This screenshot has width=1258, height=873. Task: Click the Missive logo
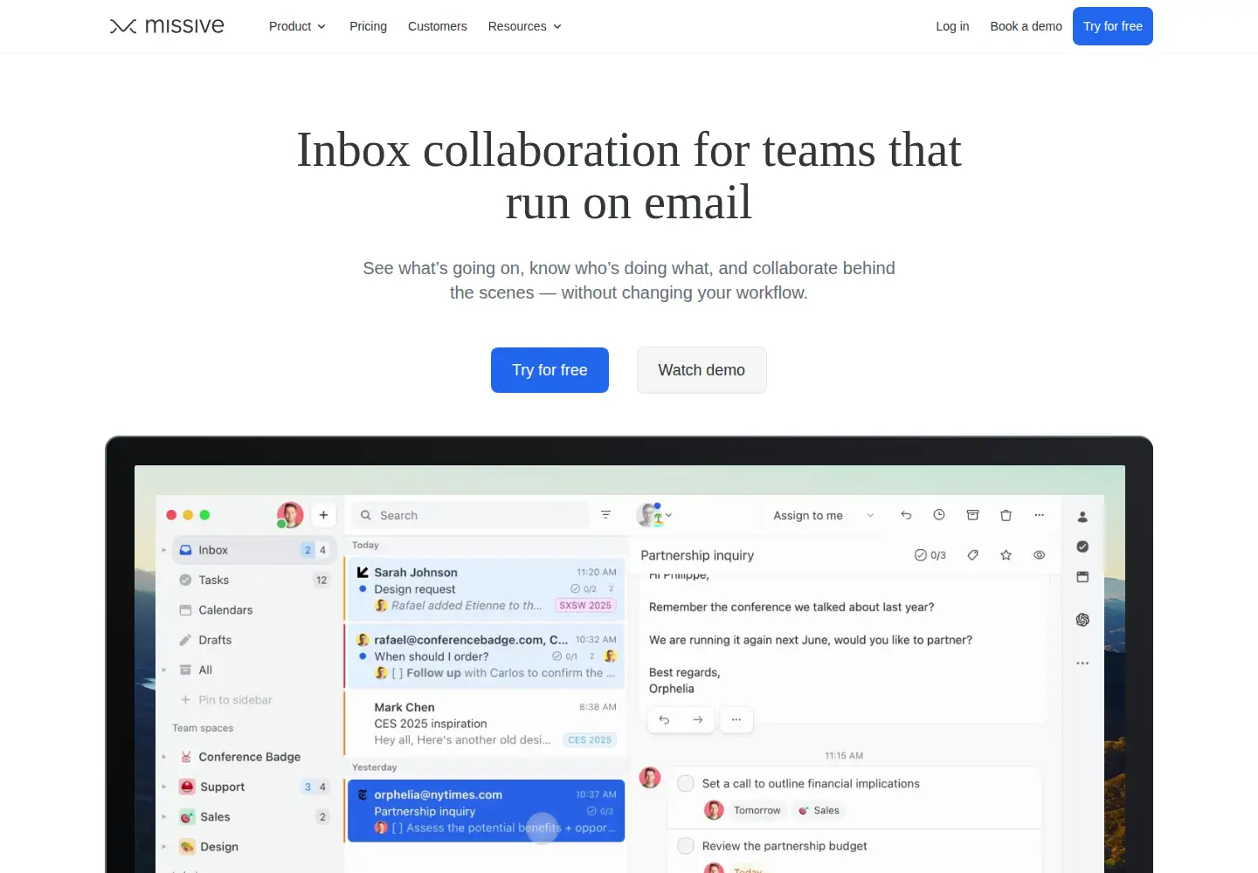(x=167, y=26)
